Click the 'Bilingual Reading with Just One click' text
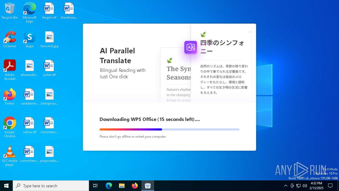The height and width of the screenshot is (191, 339). [123, 73]
